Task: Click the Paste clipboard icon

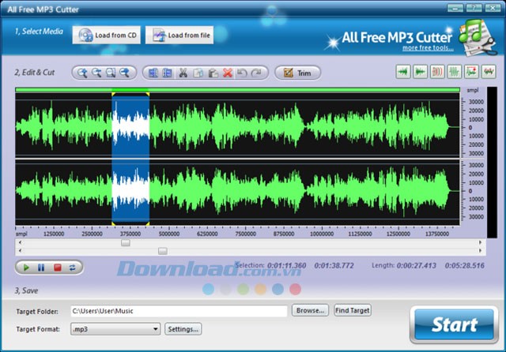Action: point(213,73)
